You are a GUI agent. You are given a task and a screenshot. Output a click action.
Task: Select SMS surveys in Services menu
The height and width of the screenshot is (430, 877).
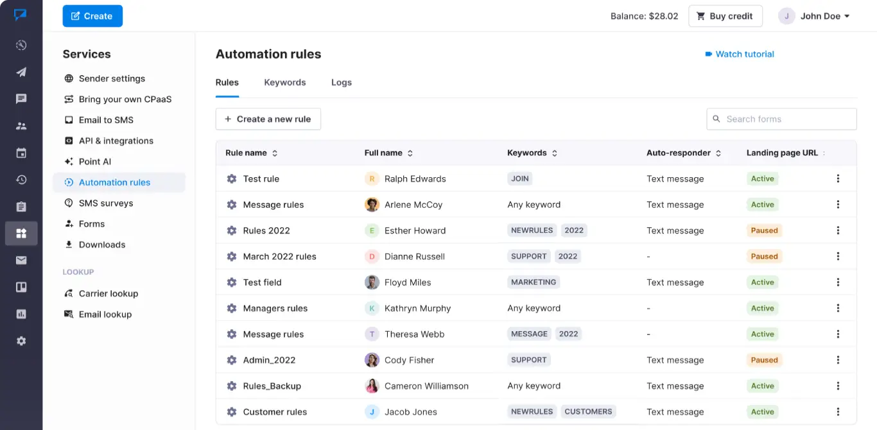coord(106,203)
